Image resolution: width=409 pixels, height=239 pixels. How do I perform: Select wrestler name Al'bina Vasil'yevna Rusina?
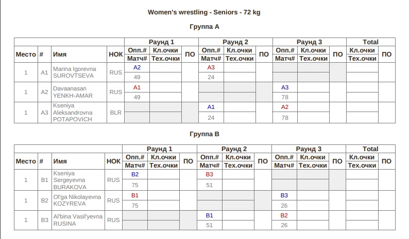pos(77,220)
